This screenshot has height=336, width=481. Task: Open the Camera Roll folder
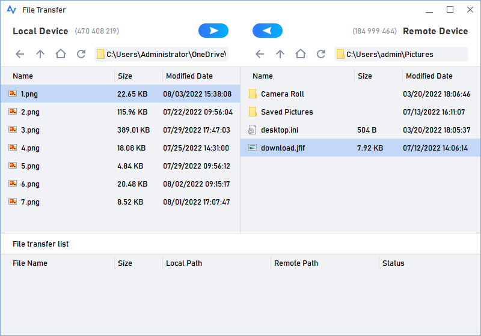pos(282,94)
